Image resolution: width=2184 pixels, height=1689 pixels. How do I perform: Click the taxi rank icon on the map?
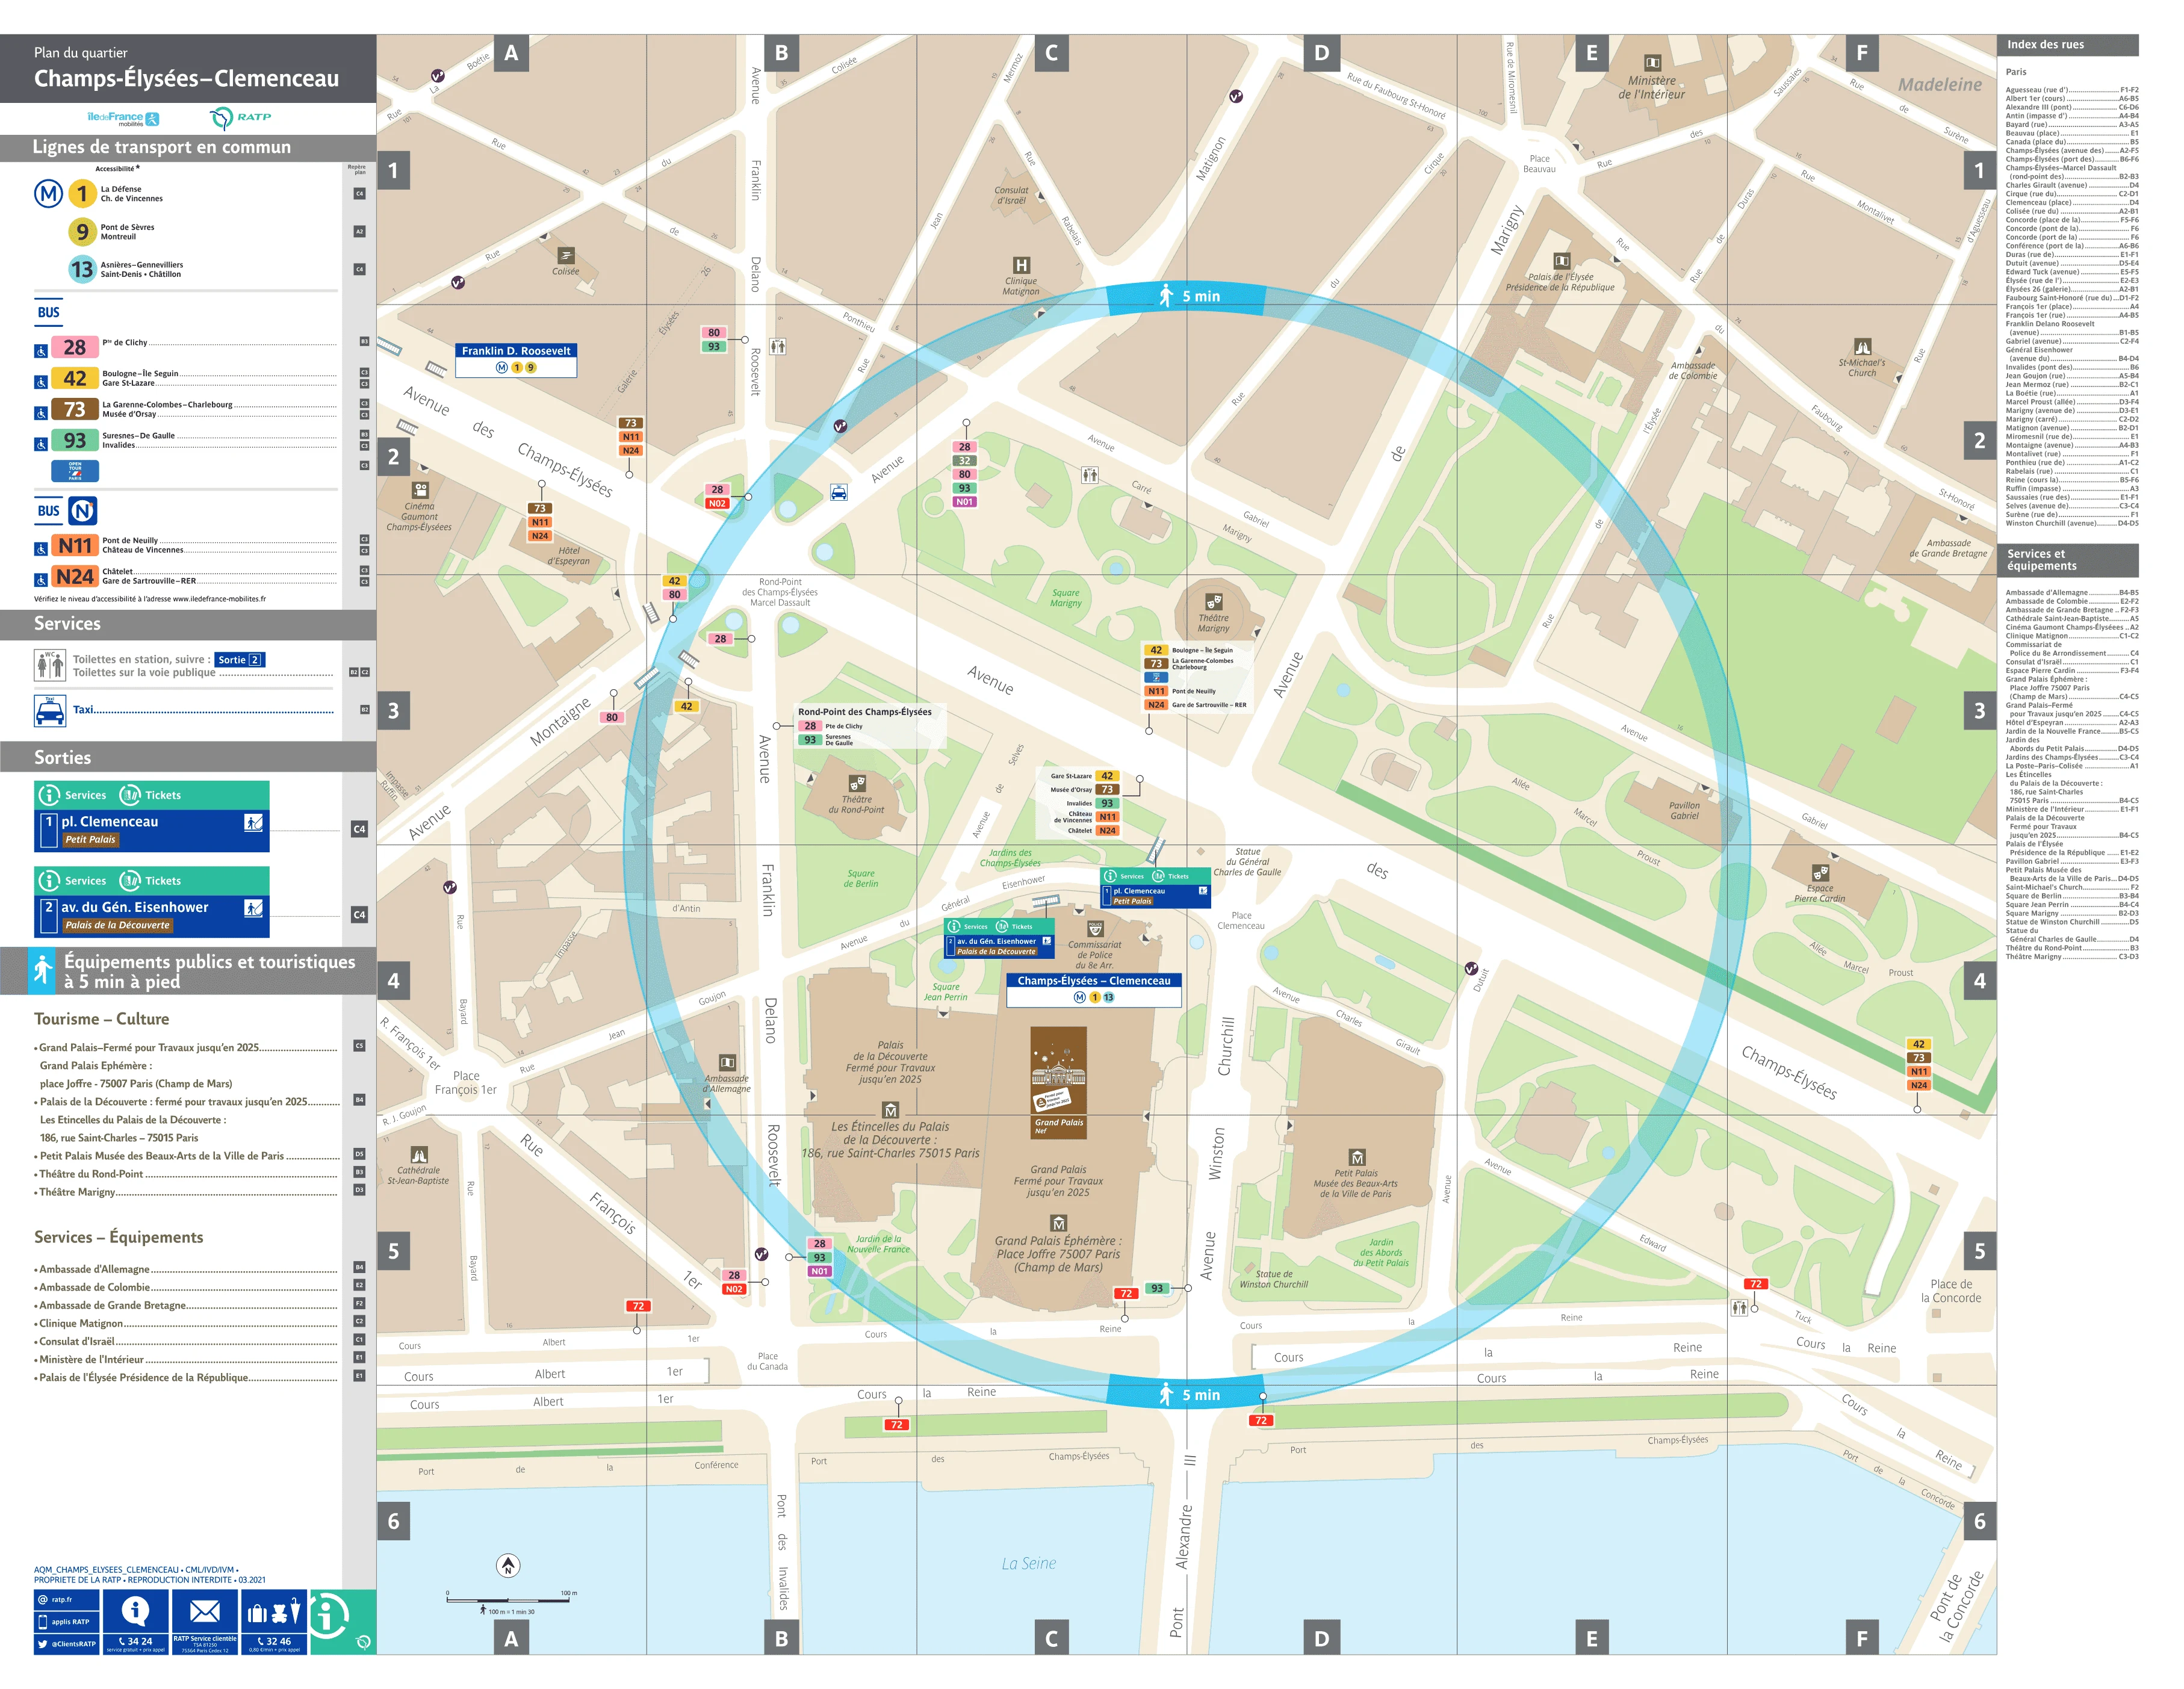point(839,492)
